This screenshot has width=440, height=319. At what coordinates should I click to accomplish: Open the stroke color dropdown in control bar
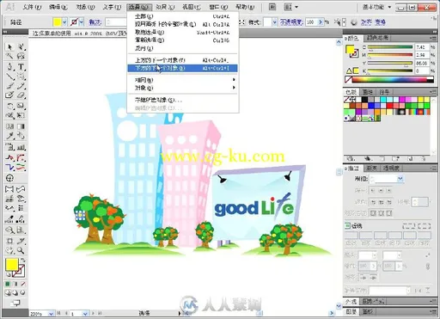pyautogui.click(x=82, y=22)
